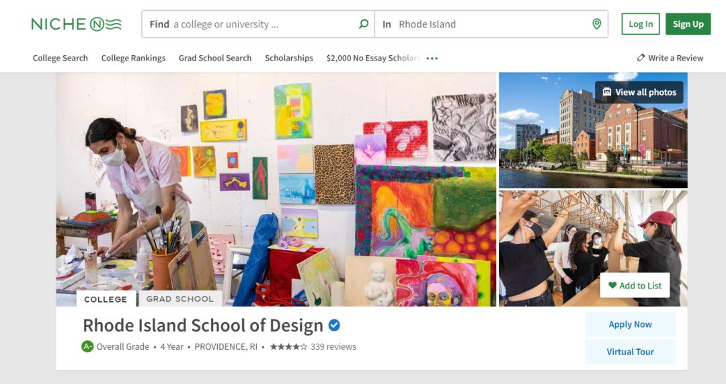Image resolution: width=726 pixels, height=384 pixels.
Task: Open the 339 reviews link
Action: click(x=333, y=347)
